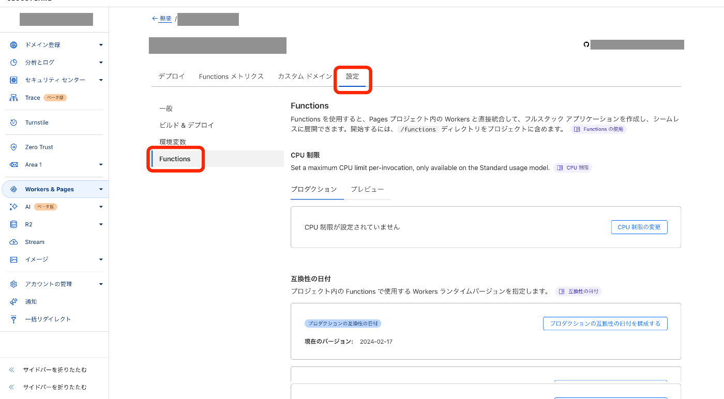The height and width of the screenshot is (399, 724).
Task: Click the アカウントの管理 gear icon
Action: (x=14, y=284)
